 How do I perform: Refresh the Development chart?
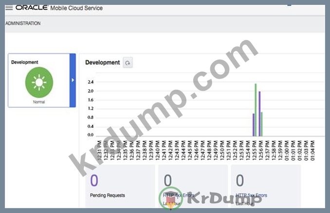(128, 63)
